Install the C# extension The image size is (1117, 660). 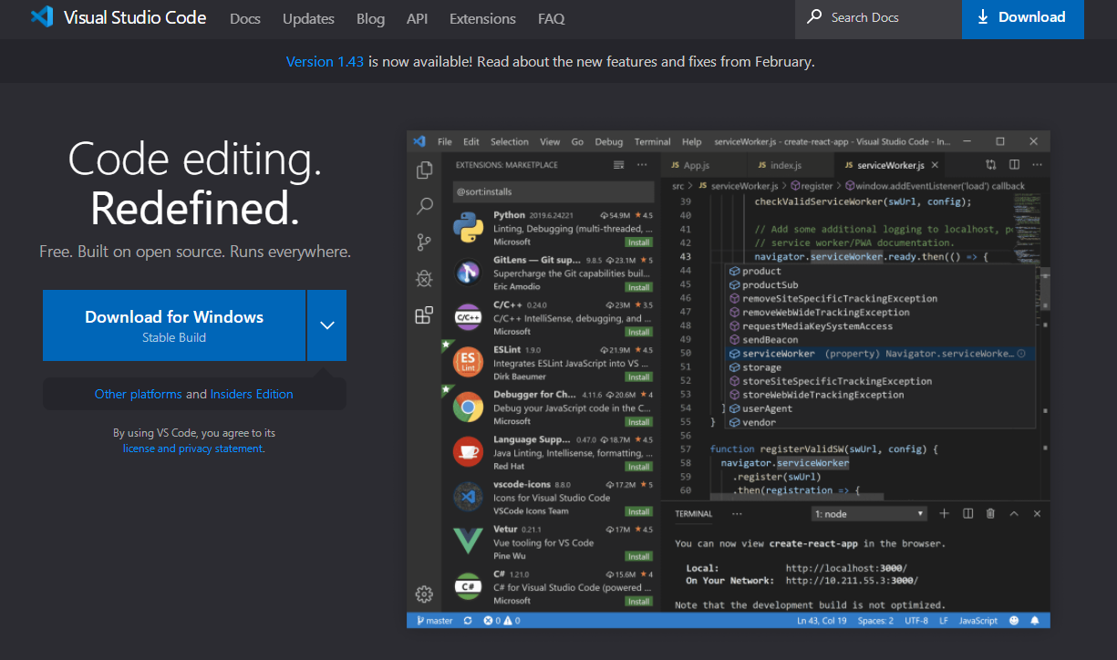point(638,601)
